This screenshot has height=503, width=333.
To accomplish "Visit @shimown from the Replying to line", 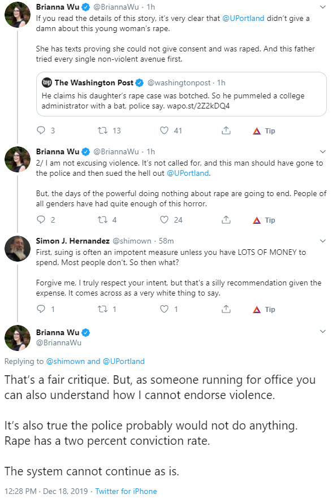I will click(66, 361).
